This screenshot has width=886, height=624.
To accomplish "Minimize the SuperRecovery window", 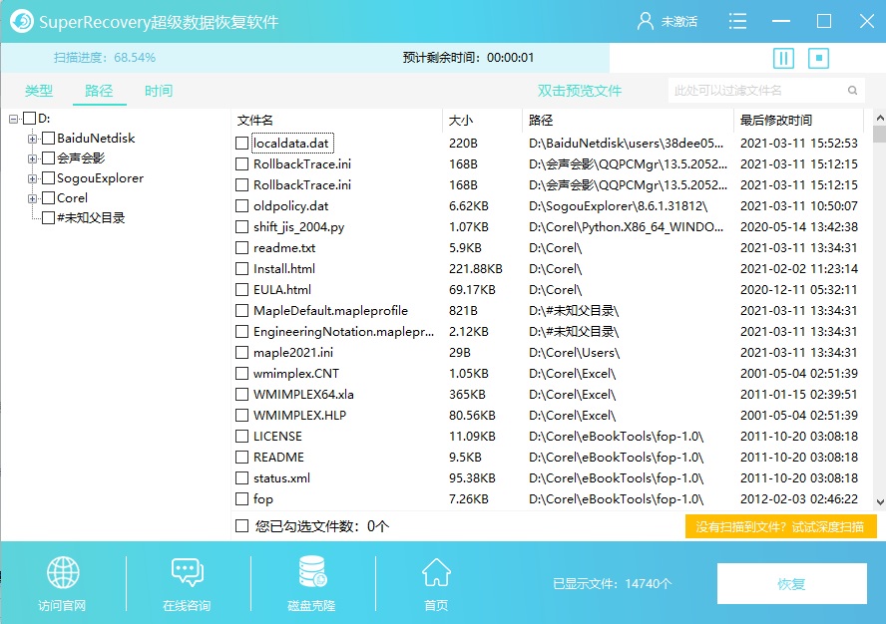I will pos(781,22).
